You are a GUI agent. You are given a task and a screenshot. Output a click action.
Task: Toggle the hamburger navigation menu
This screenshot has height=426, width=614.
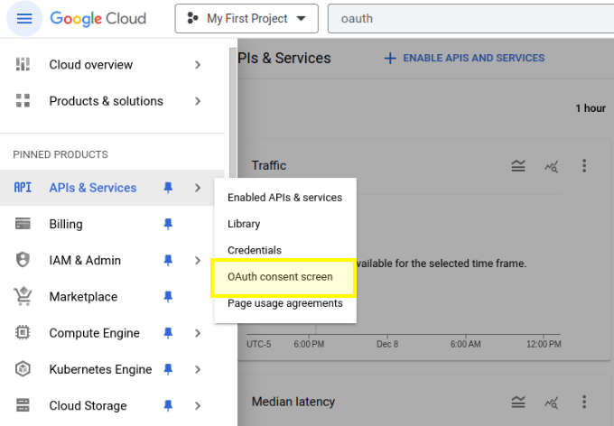[24, 18]
